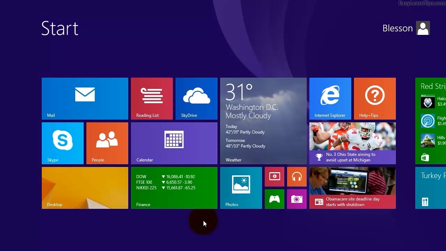
Task: Open the Photos app
Action: tap(241, 188)
